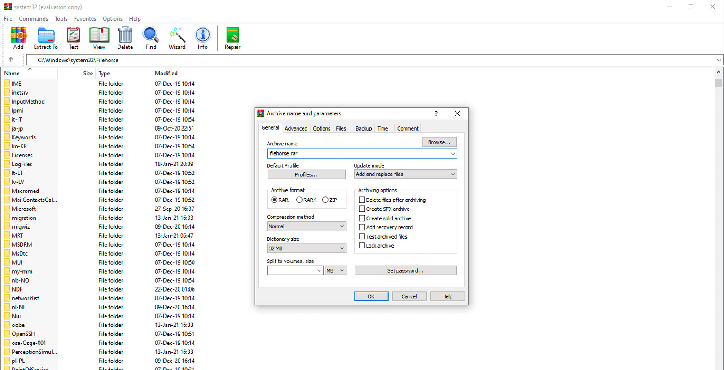Open the Split to volumes size dropdown
The height and width of the screenshot is (370, 724).
[319, 270]
